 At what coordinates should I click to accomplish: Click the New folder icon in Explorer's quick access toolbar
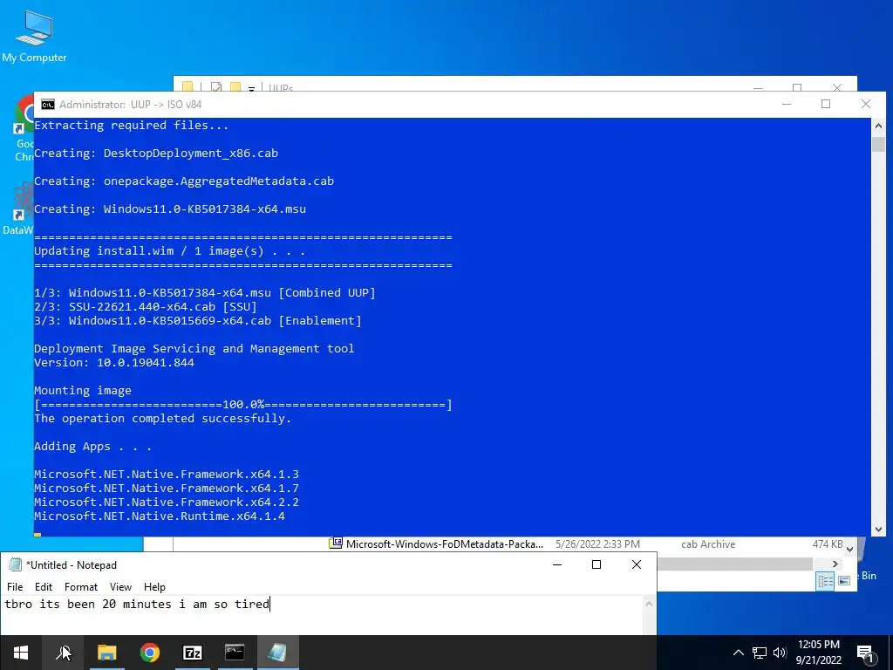[x=235, y=87]
